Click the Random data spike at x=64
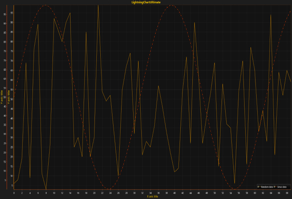 (x=271, y=15)
